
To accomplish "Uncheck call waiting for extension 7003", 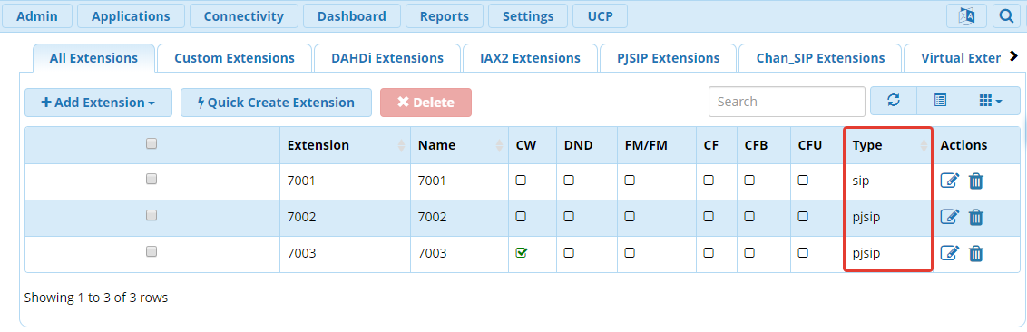I will tap(522, 252).
